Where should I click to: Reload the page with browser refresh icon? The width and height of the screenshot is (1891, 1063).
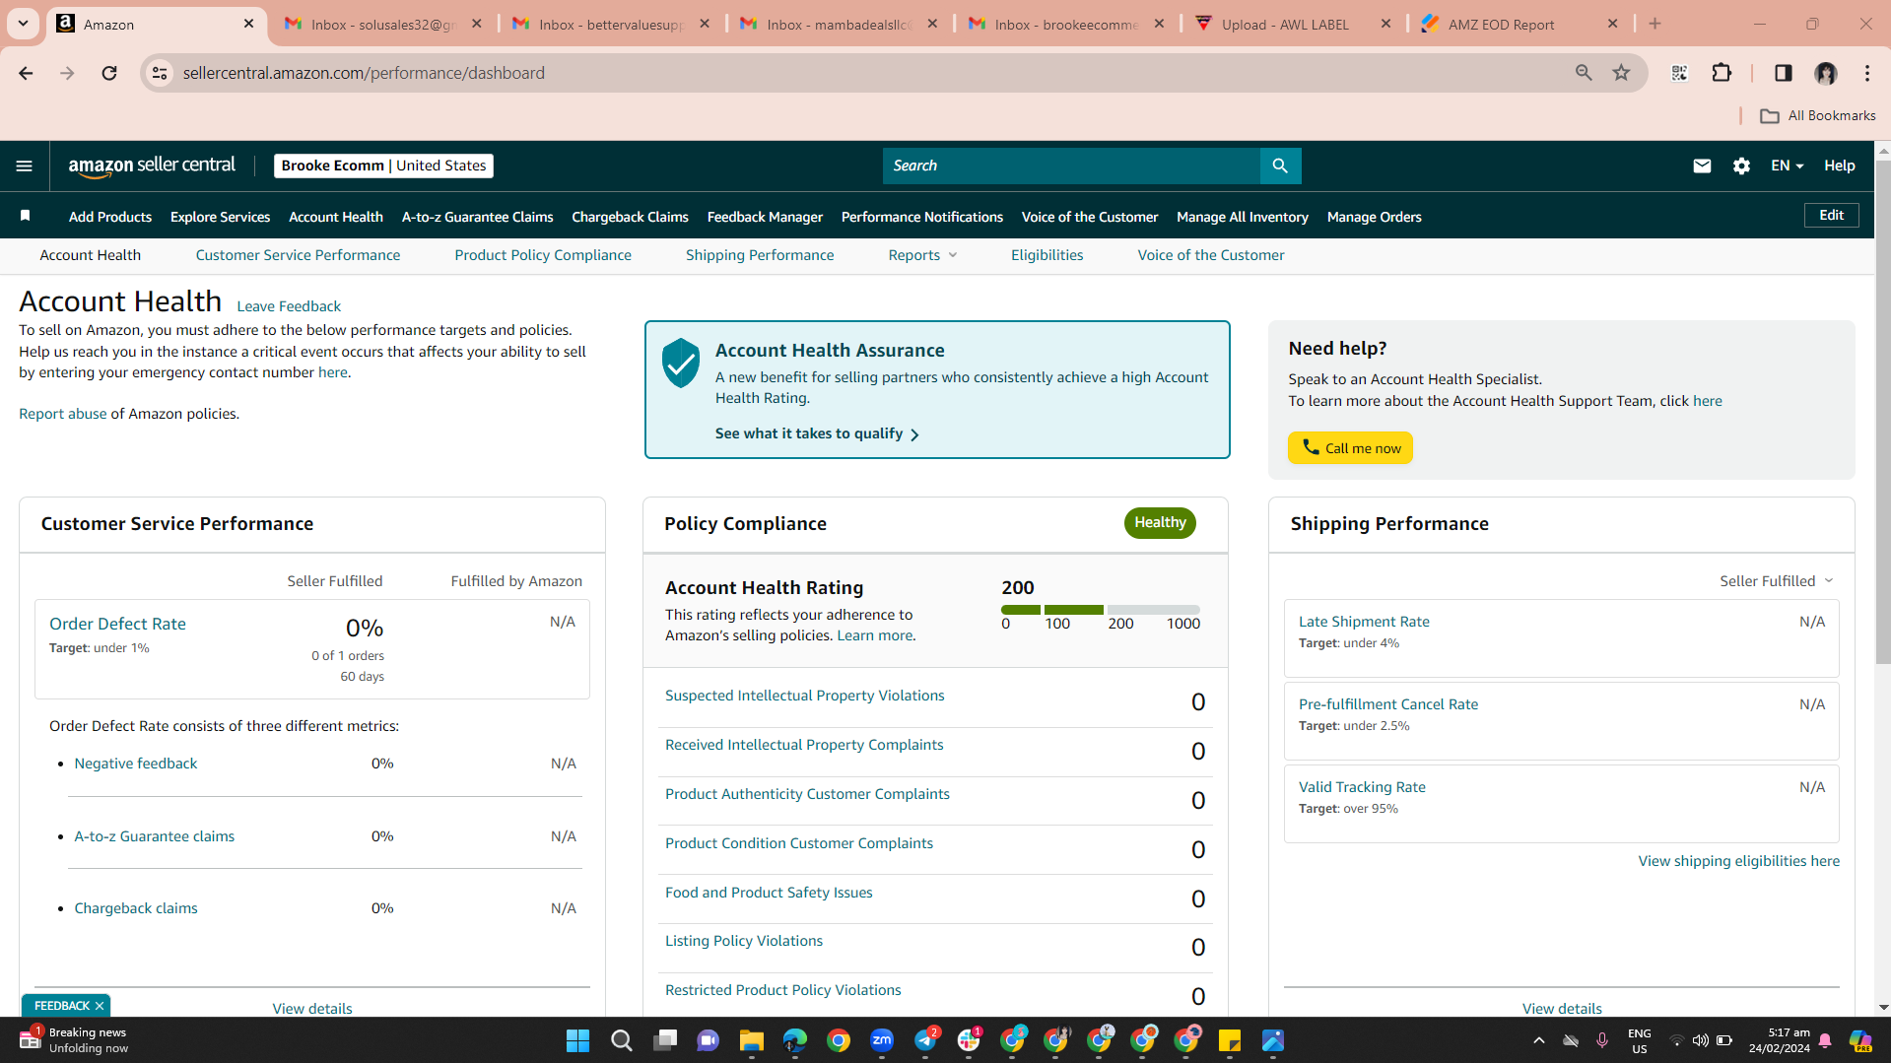(109, 73)
